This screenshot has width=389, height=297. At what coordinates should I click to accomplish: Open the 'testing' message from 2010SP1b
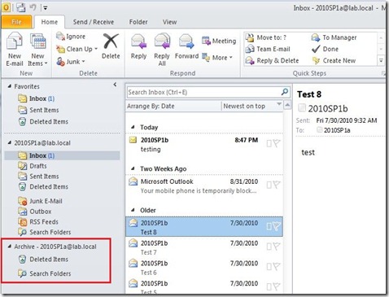(x=204, y=145)
